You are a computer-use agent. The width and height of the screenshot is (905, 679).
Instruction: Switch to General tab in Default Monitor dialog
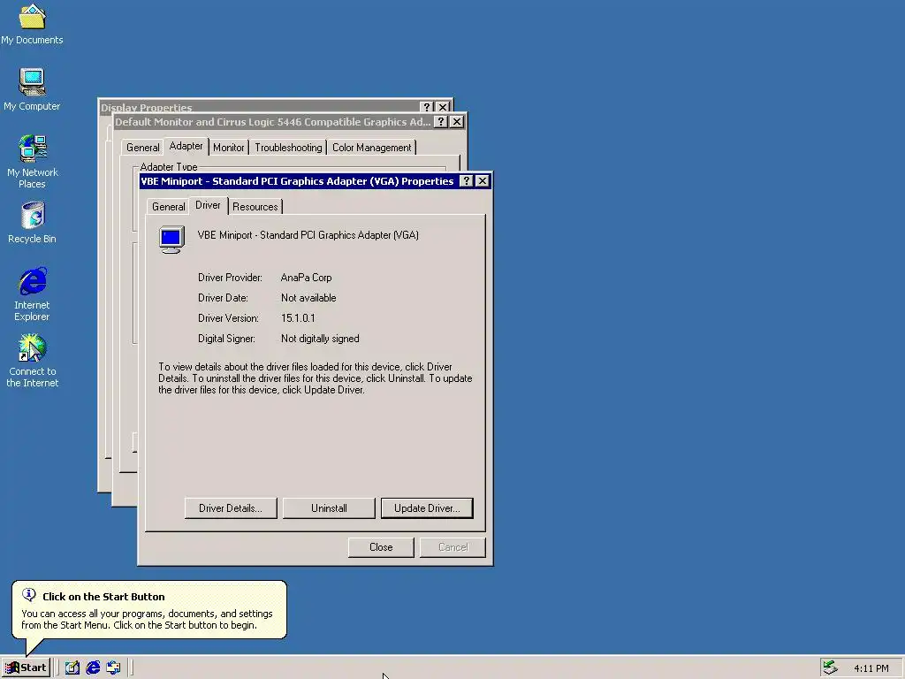[x=142, y=148]
